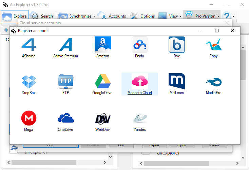This screenshot has width=249, height=170.
Task: Expand the Pro Version dropdown arrow
Action: (218, 16)
